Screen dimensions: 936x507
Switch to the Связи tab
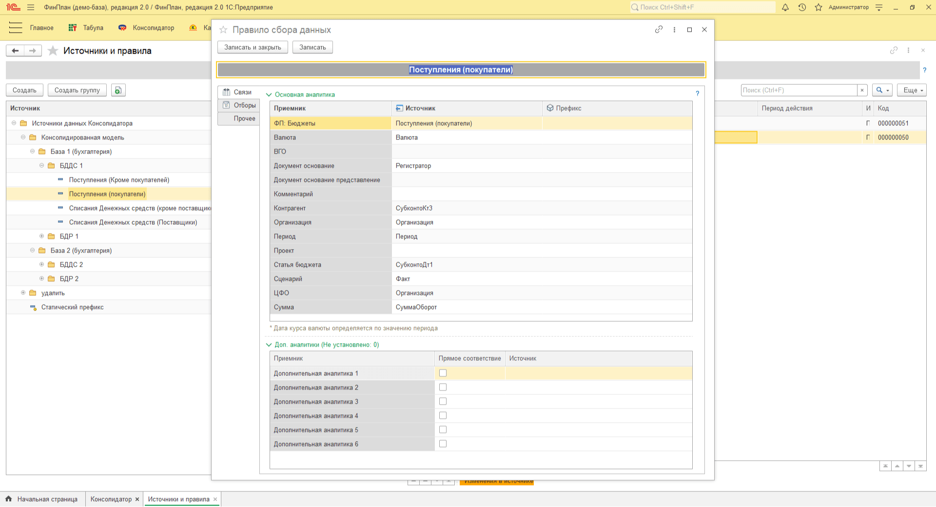coord(238,92)
